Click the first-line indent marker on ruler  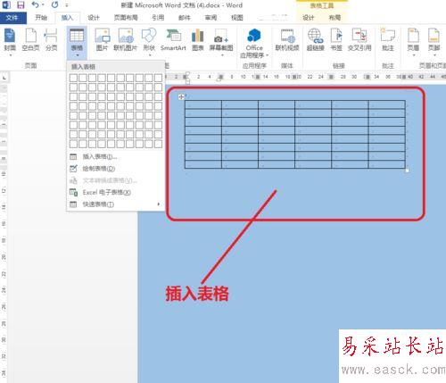pyautogui.click(x=187, y=73)
